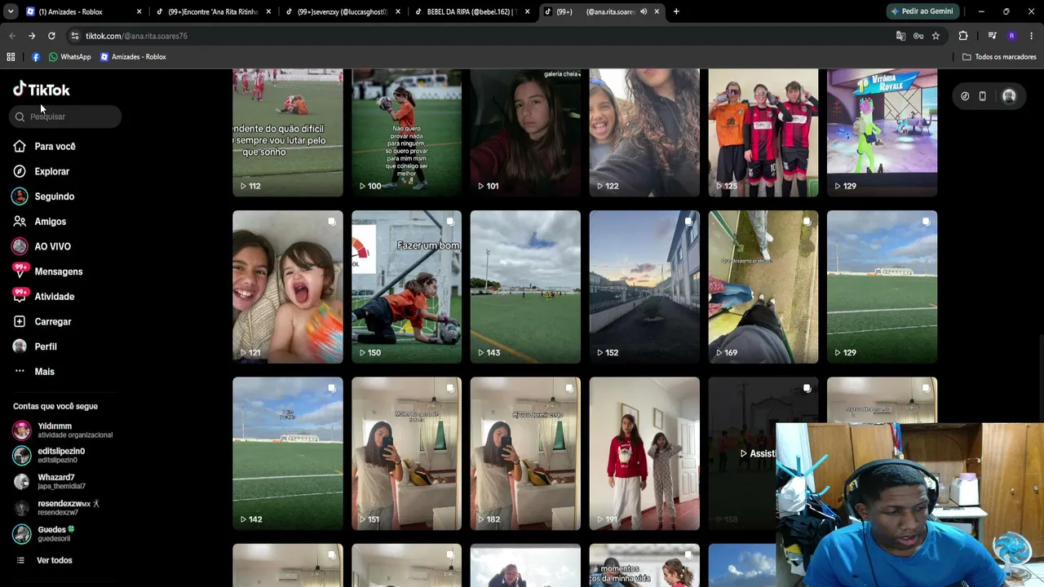
Task: Expand the Ver todos followed accounts list
Action: point(45,560)
